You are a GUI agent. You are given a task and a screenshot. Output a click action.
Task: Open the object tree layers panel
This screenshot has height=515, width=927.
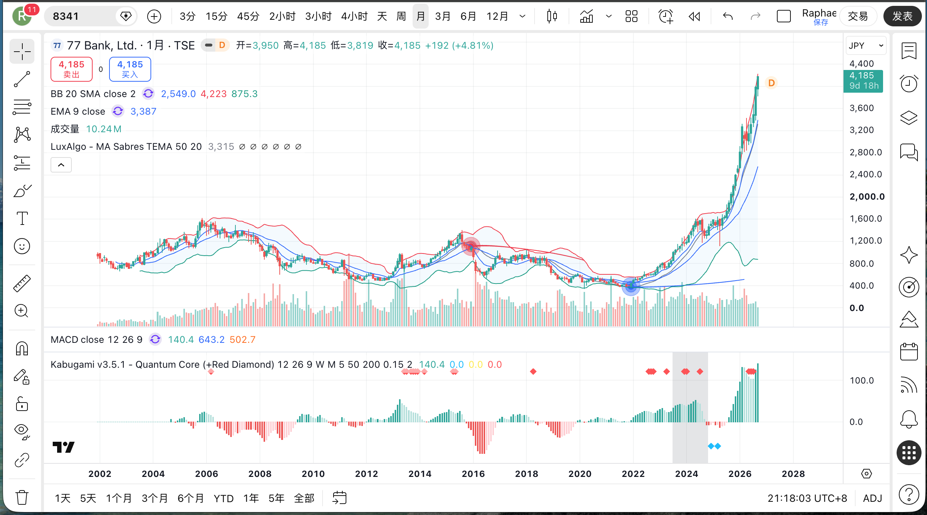[909, 118]
